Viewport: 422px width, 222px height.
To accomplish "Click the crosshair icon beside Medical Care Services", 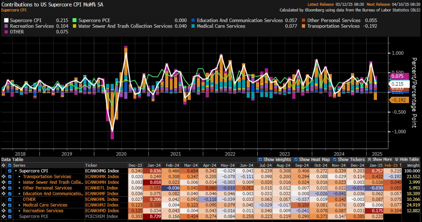I will pos(3,205).
